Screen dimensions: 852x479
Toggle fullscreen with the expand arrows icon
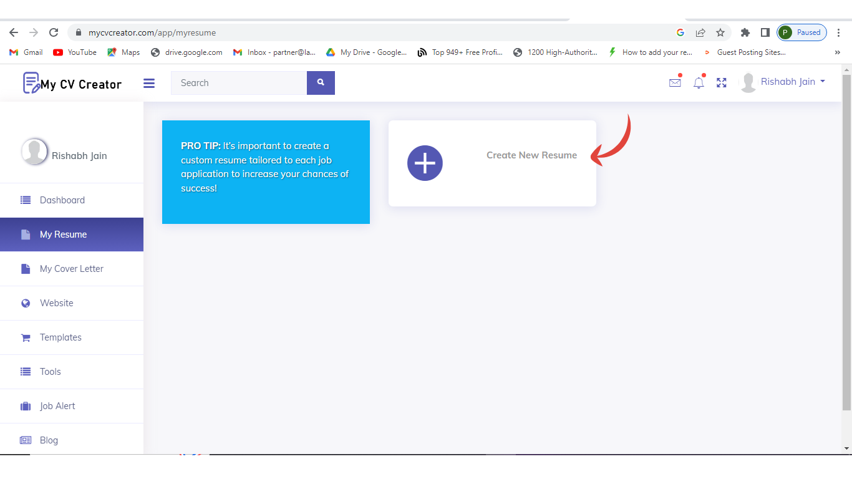722,82
